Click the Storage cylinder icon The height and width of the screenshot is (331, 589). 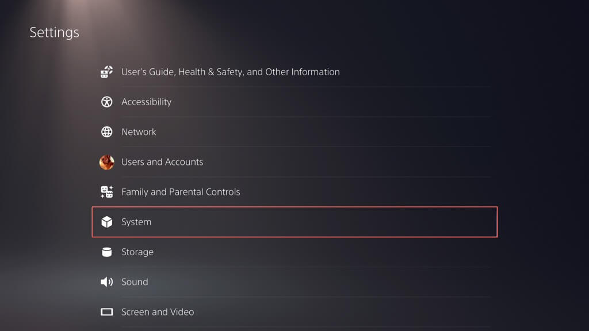pyautogui.click(x=107, y=252)
